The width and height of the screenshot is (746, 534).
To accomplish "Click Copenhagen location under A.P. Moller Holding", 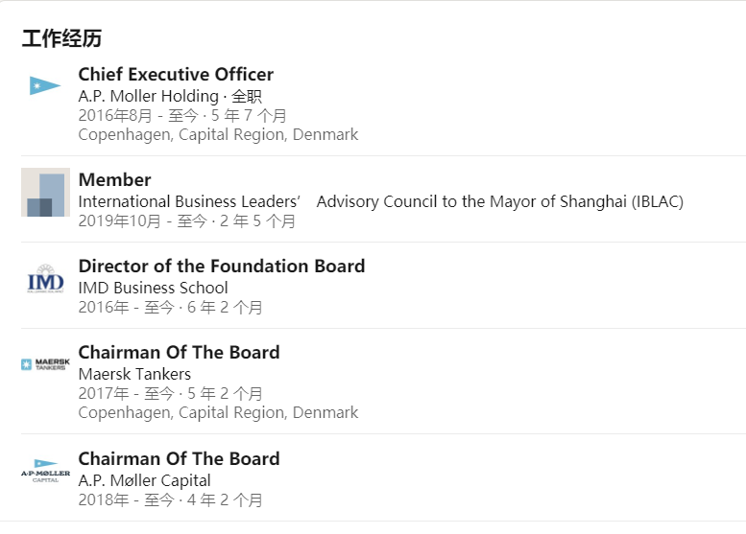I will point(218,135).
